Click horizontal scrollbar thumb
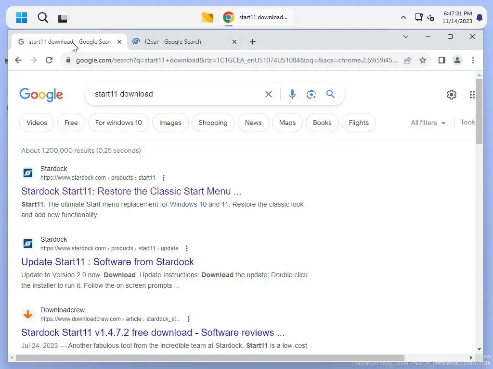This screenshot has width=493, height=369. (x=210, y=357)
